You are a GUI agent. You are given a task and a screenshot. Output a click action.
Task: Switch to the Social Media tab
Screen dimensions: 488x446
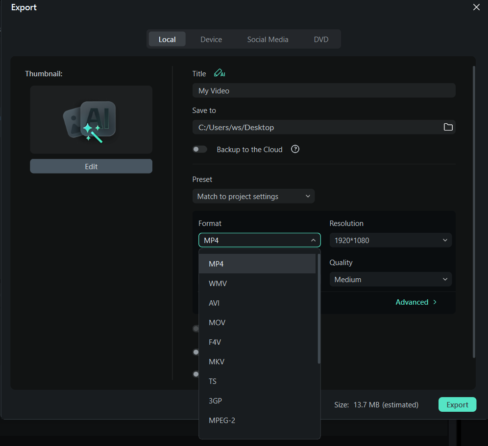tap(268, 40)
